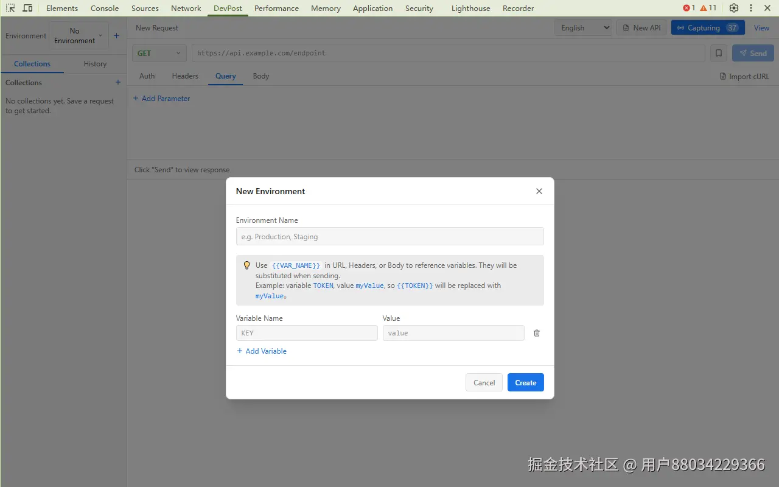The image size is (779, 487).
Task: Click the bookmark save request icon
Action: [719, 53]
